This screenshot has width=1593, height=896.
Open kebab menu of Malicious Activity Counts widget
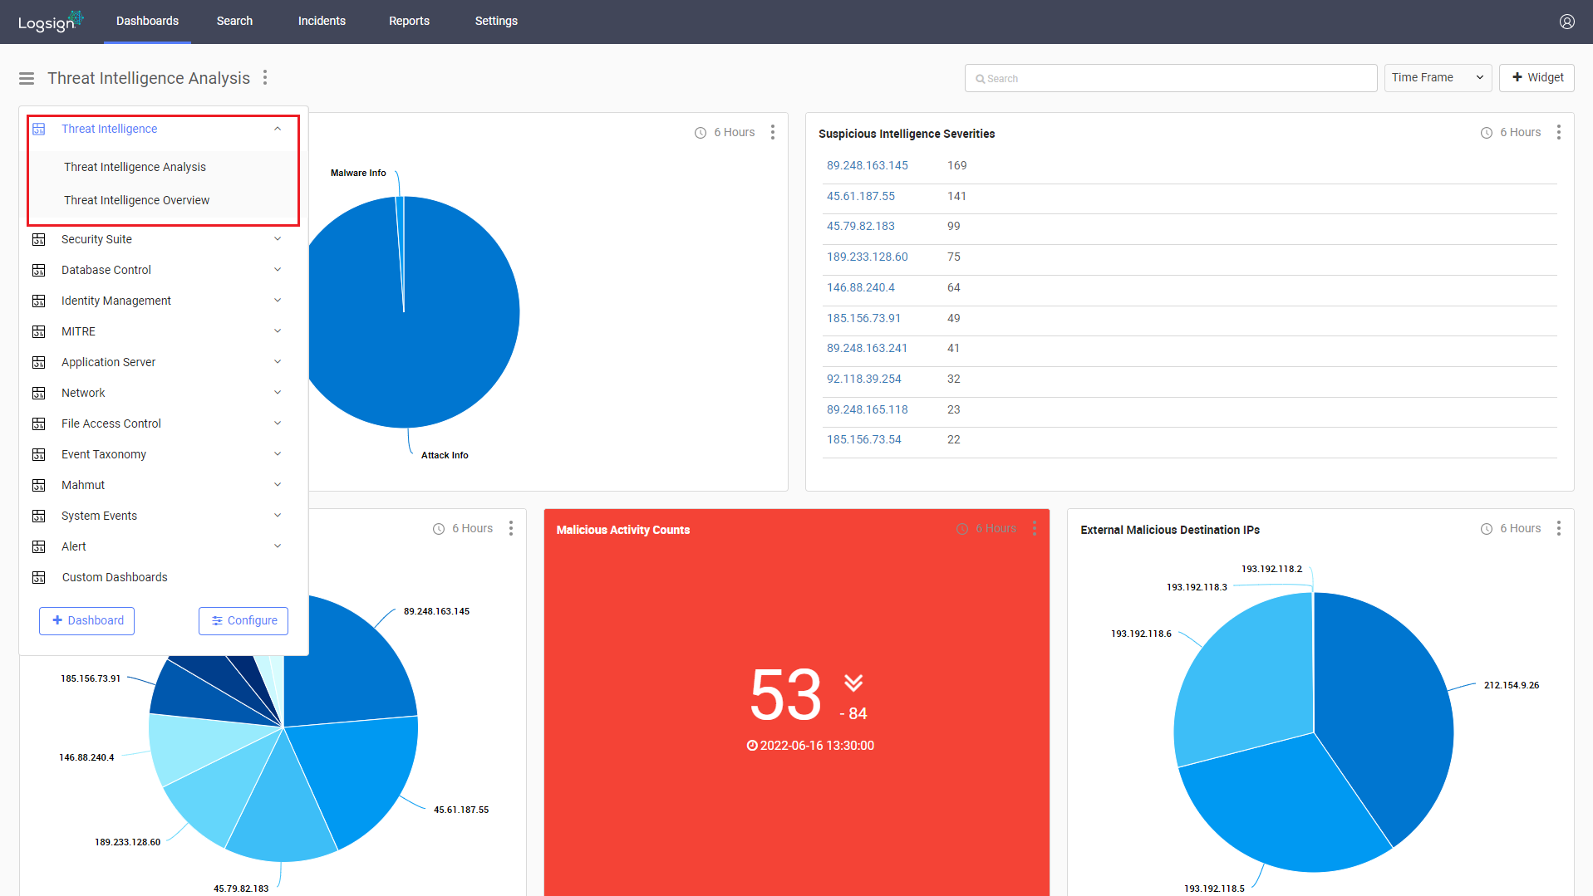tap(1034, 528)
